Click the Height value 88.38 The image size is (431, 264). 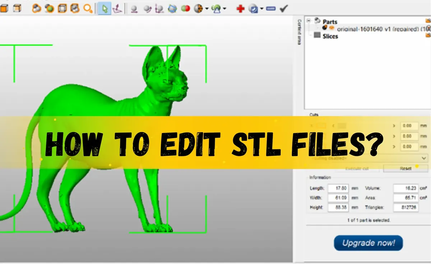point(338,207)
